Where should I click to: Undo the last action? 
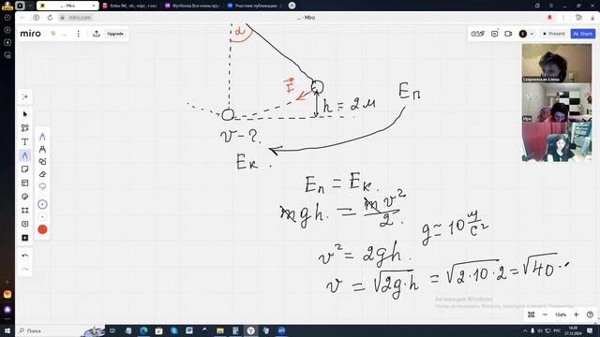click(x=25, y=256)
